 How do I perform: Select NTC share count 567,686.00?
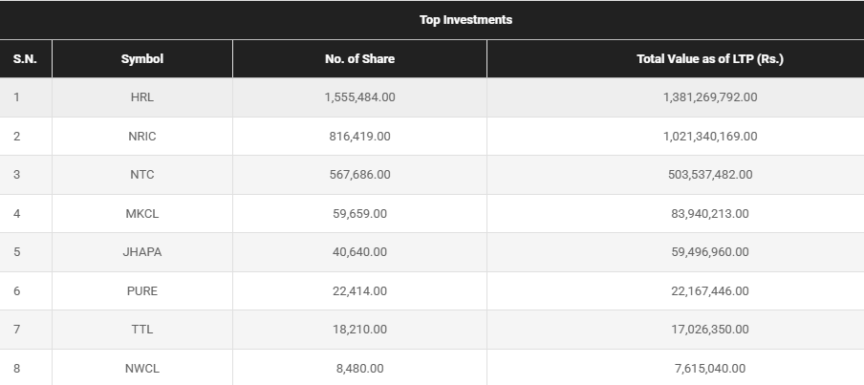coord(359,175)
